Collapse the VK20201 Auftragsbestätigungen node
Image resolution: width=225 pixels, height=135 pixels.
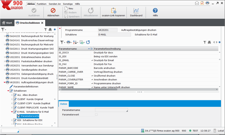tap(4, 82)
